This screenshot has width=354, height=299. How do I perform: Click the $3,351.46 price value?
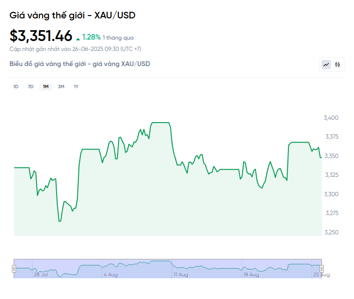pos(41,36)
